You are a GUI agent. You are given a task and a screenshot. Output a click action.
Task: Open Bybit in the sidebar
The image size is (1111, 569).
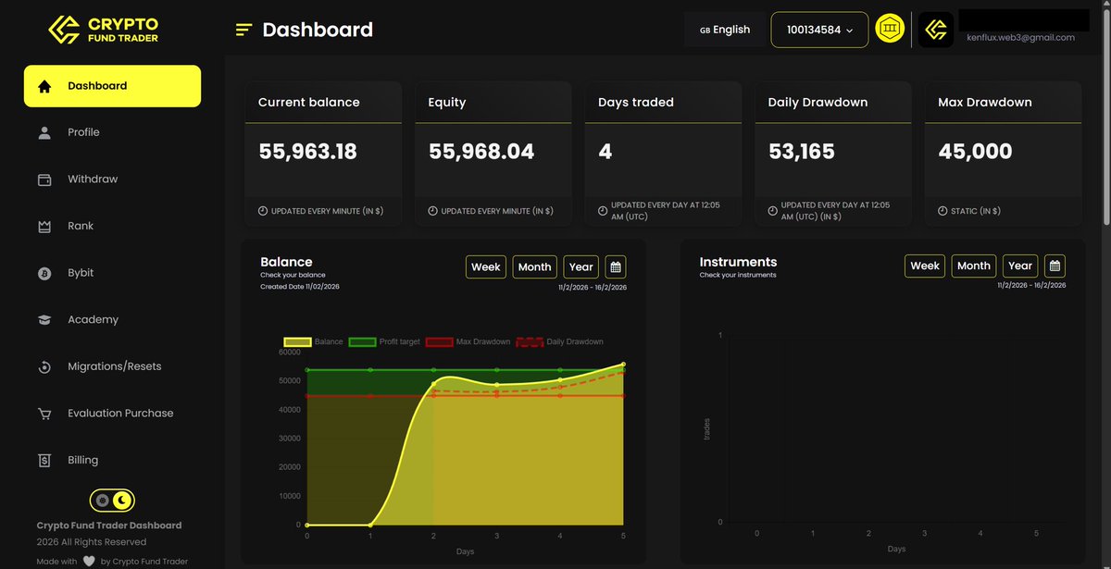click(112, 273)
